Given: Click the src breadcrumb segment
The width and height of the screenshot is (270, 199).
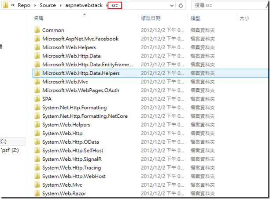Looking at the screenshot, I should 115,5.
